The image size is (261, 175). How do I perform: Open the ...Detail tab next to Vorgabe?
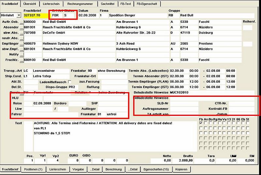95,169
